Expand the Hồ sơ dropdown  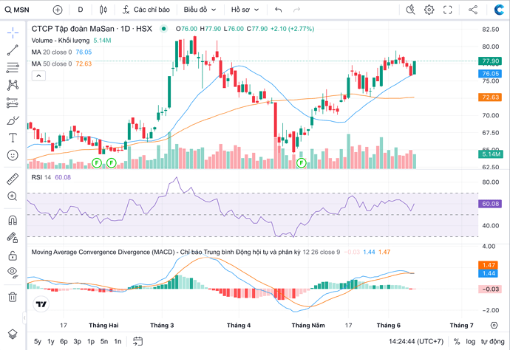click(245, 10)
